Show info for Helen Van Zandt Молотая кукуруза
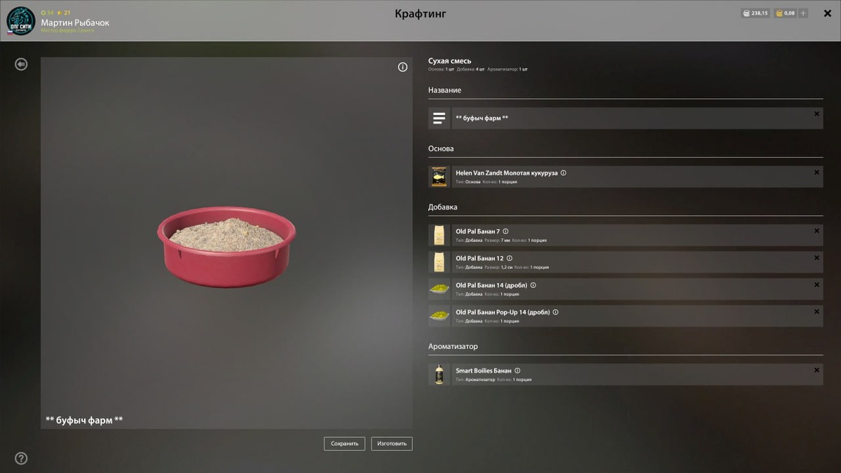The width and height of the screenshot is (841, 473). [563, 173]
